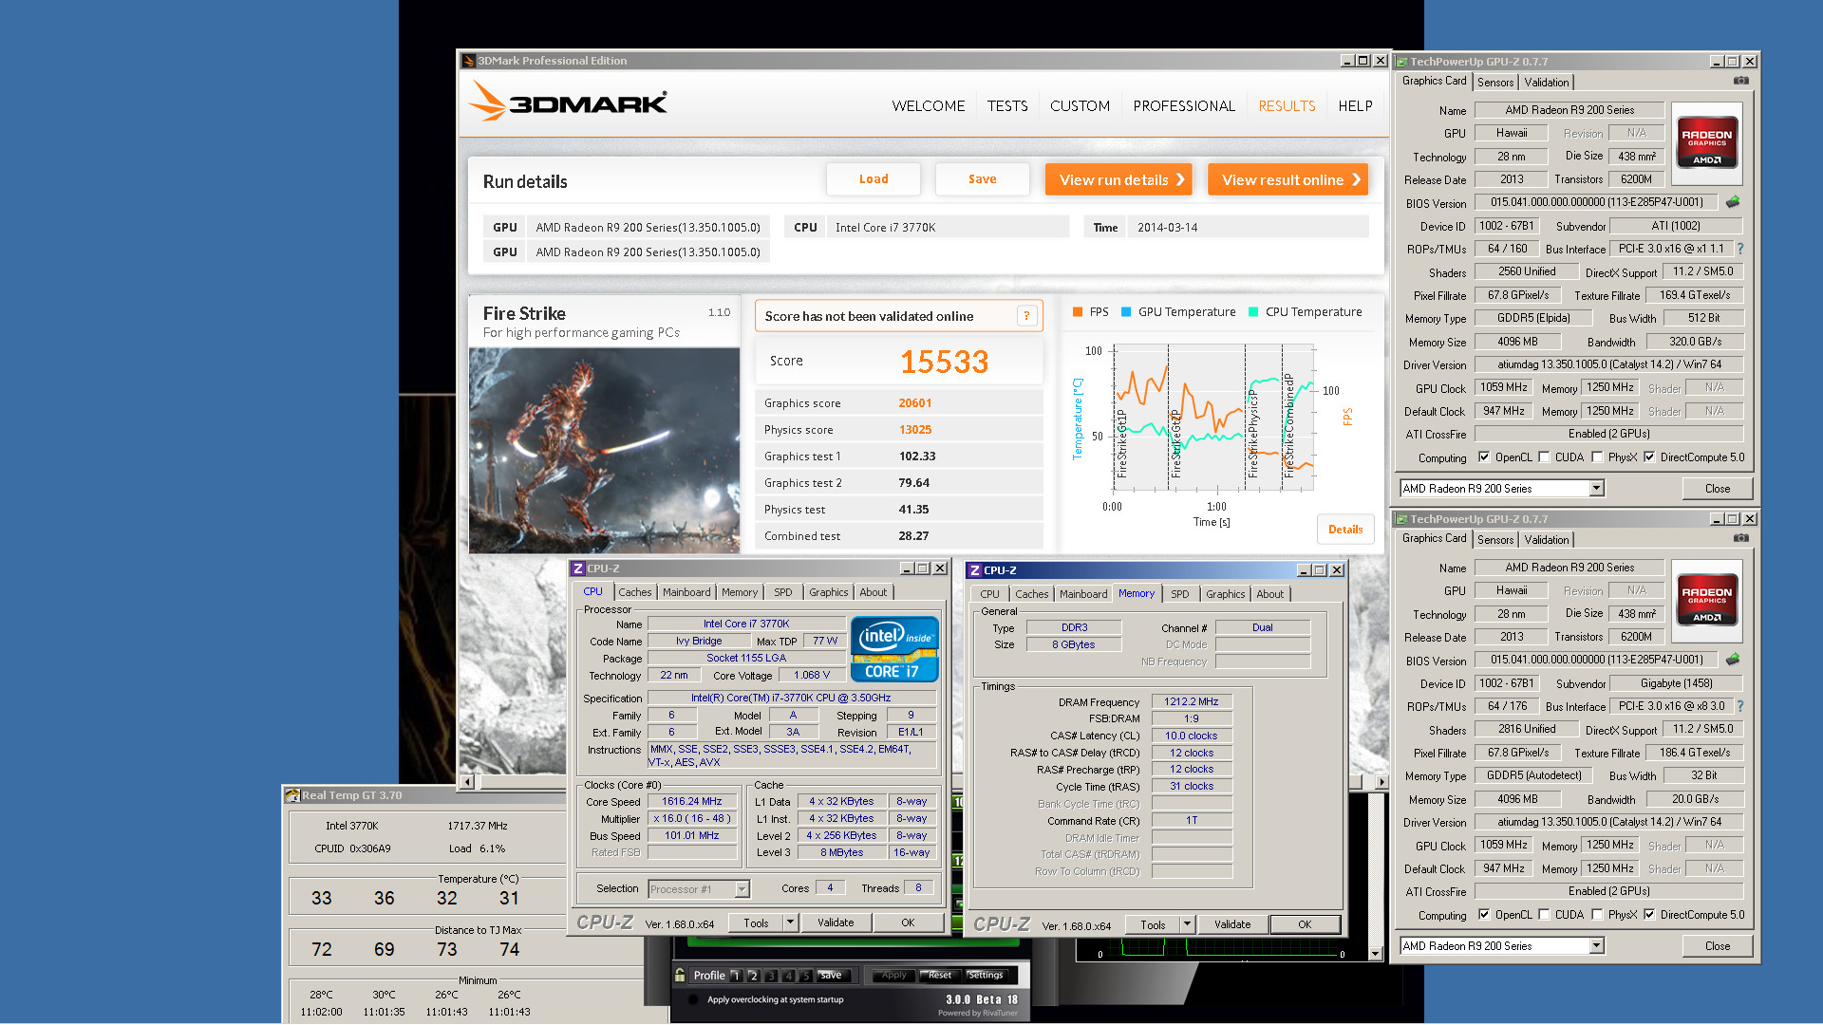
Task: Click Close button in top GPU-Z window
Action: (x=1718, y=489)
